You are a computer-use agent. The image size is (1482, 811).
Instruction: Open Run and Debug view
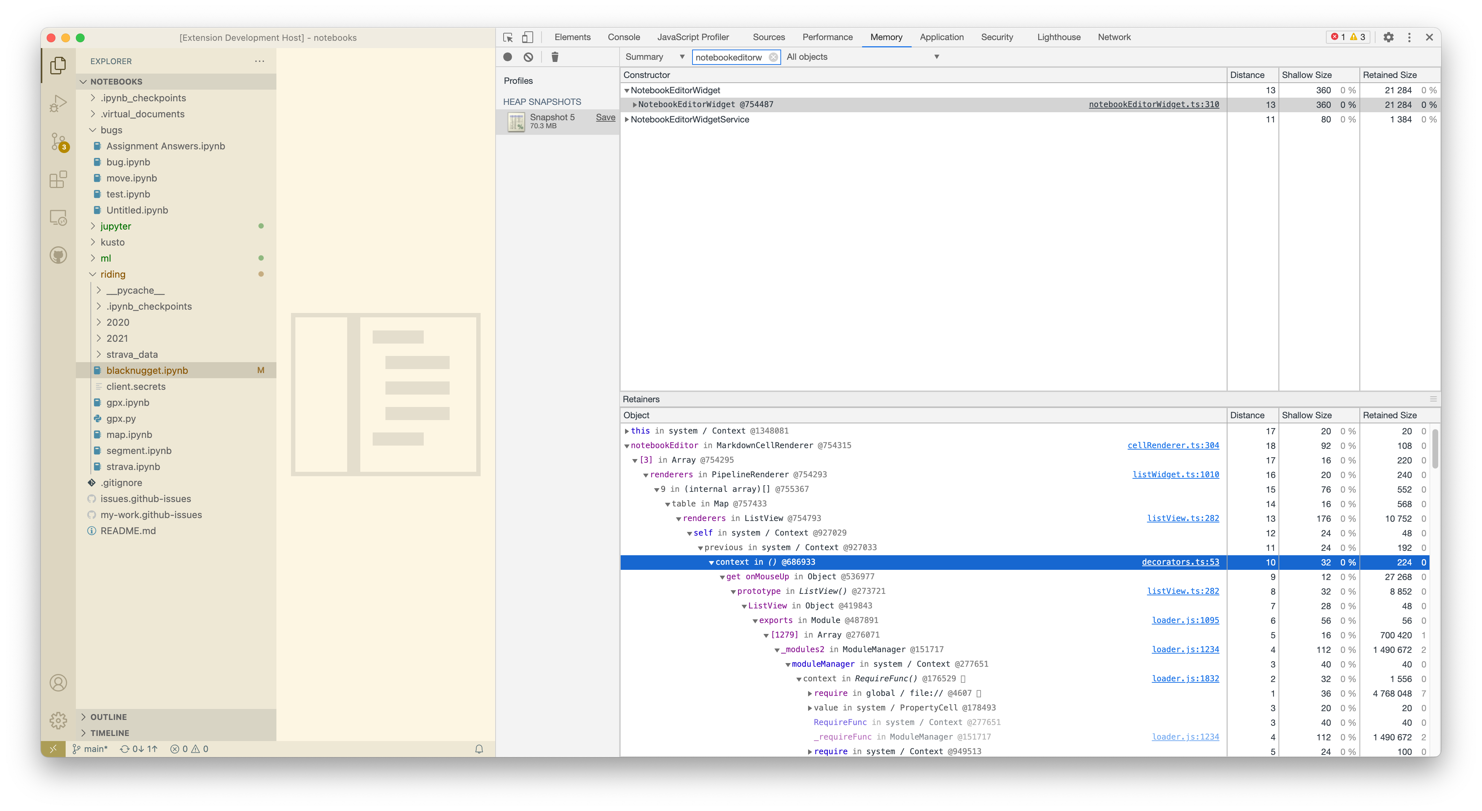click(x=58, y=103)
